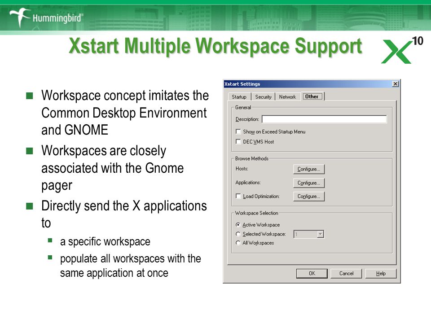Viewport: 431px width, 323px height.
Task: Expand the Selected Workspace number dropdown
Action: pyautogui.click(x=320, y=234)
